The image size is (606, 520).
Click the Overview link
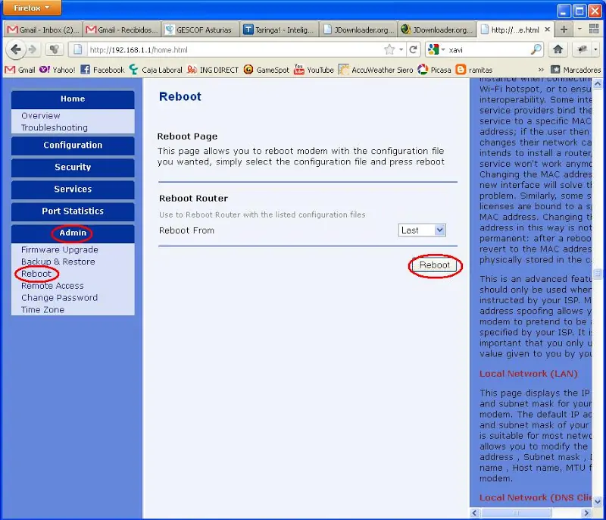tap(41, 116)
